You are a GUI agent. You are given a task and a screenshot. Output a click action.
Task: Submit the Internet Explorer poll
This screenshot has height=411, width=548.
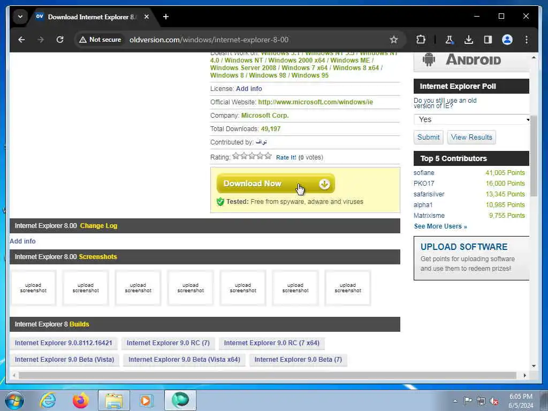(428, 137)
